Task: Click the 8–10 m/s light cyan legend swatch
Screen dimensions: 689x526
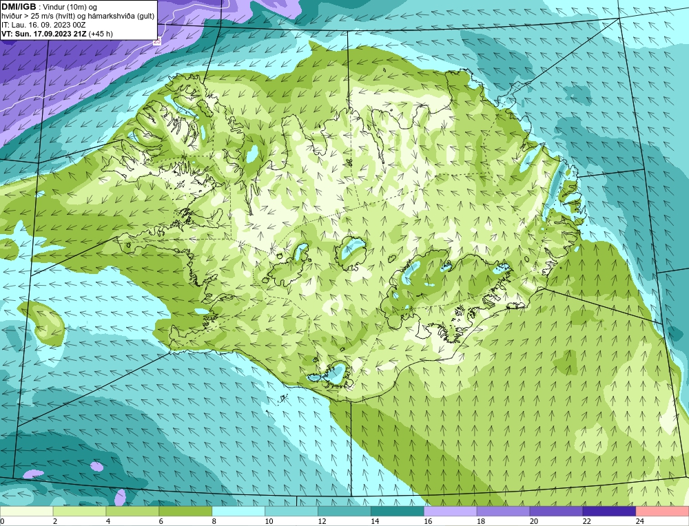Action: [238, 512]
